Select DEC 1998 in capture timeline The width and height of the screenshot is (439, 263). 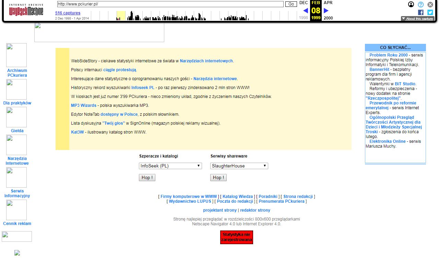coord(304,10)
